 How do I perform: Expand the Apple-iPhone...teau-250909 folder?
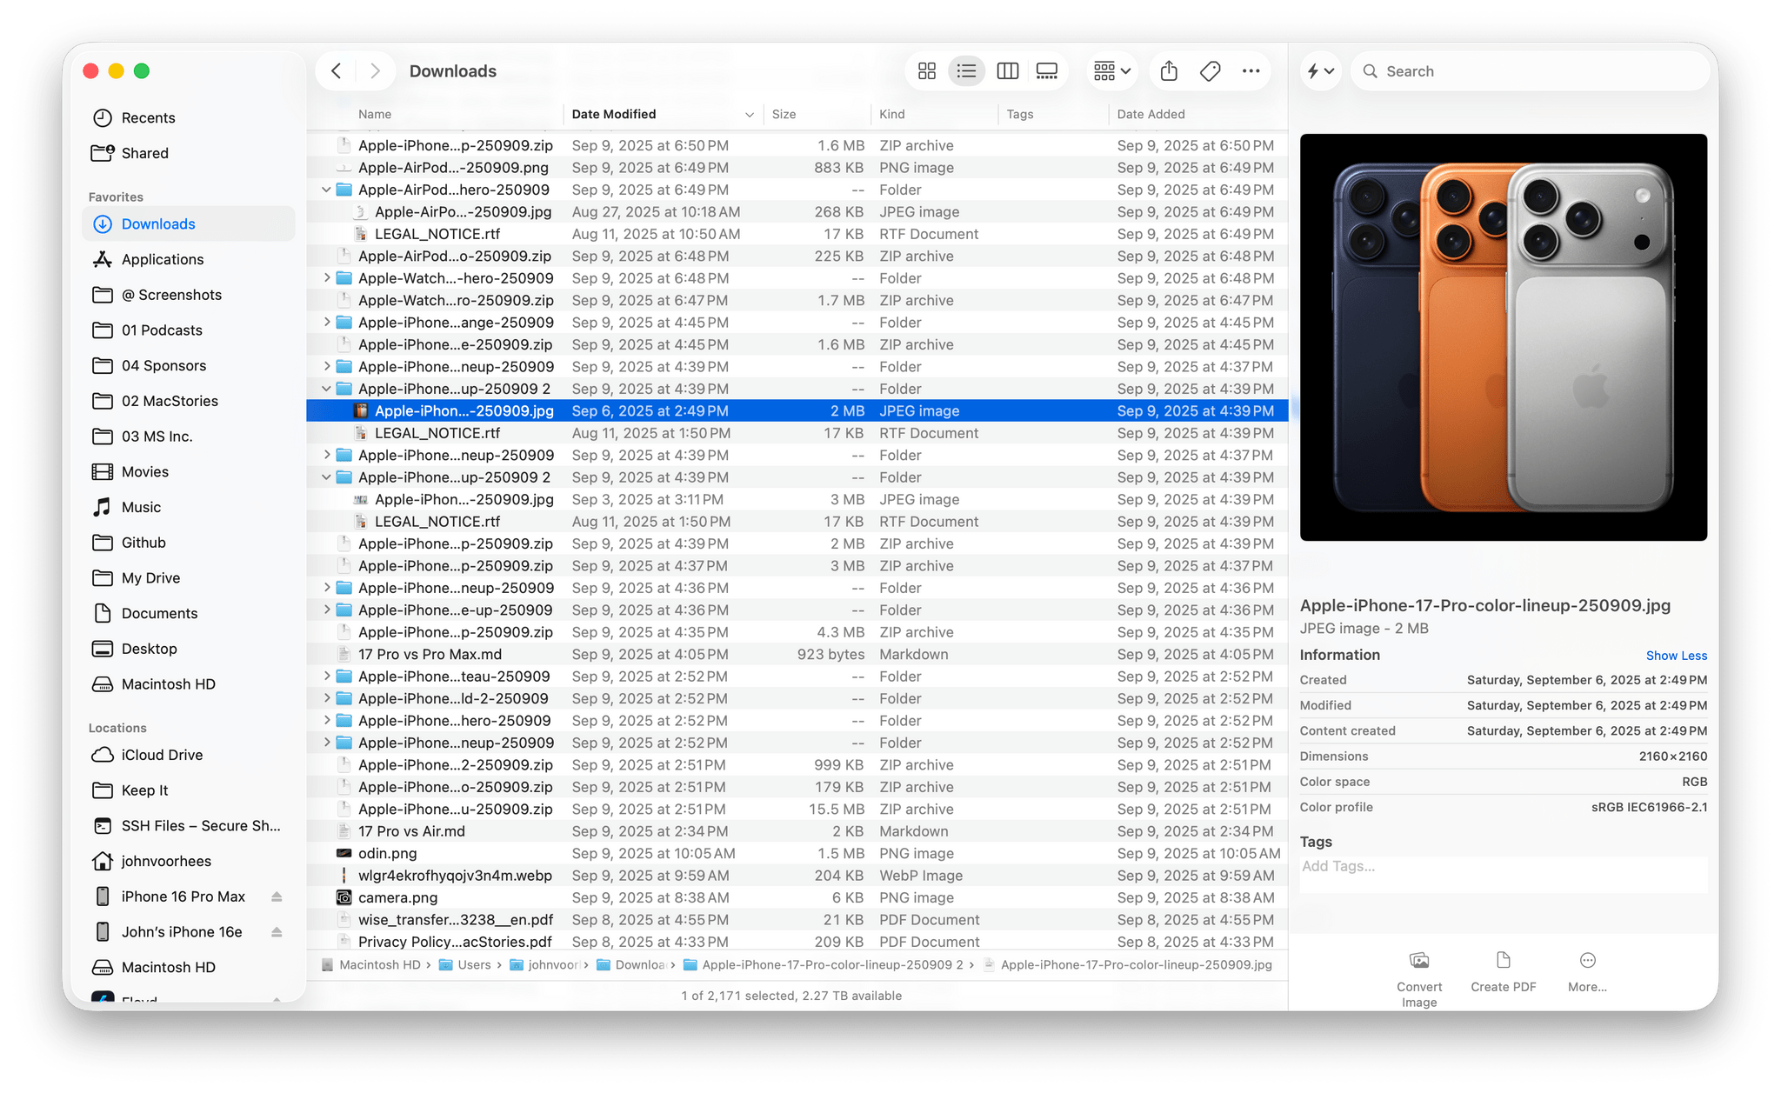click(326, 676)
